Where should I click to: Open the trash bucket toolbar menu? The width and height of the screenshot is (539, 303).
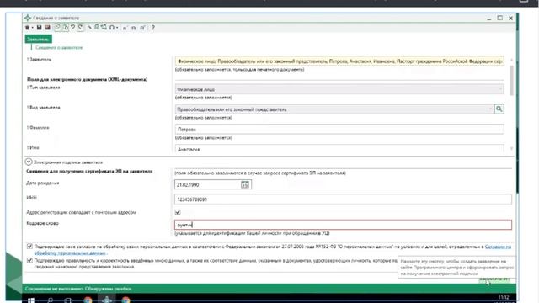tap(28, 28)
